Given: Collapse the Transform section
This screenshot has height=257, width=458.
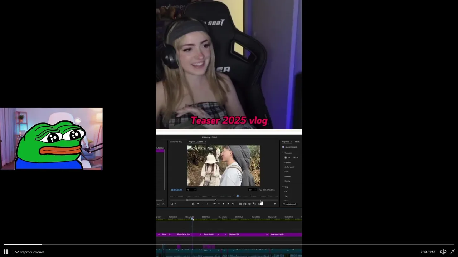Looking at the screenshot, I should (x=283, y=153).
